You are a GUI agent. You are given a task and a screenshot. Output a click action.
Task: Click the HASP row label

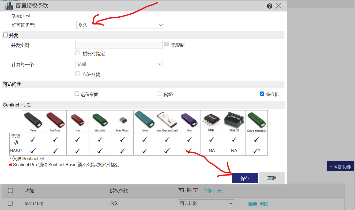coord(16,151)
